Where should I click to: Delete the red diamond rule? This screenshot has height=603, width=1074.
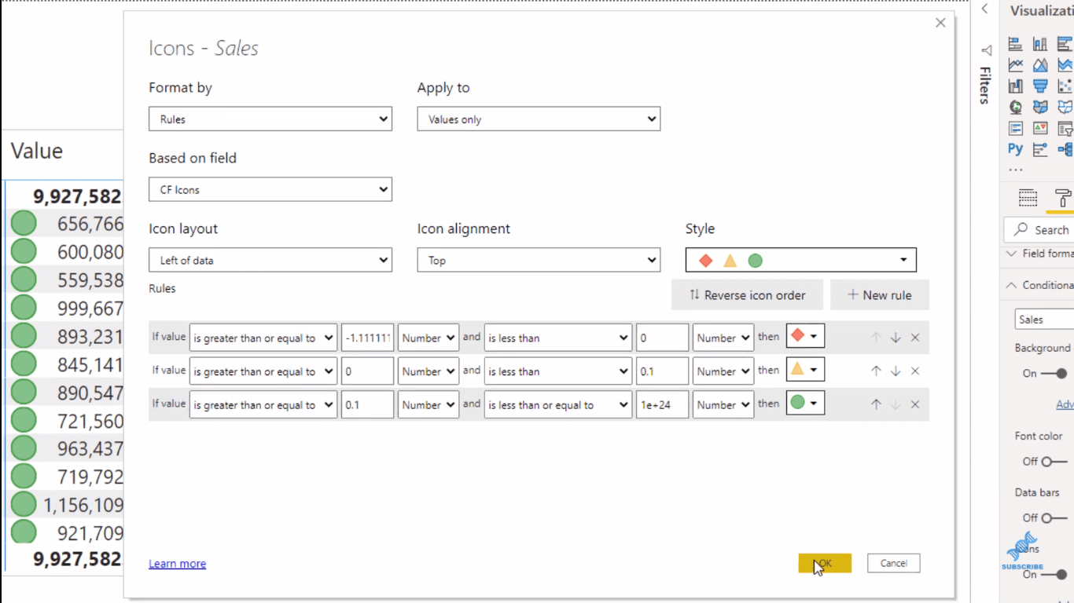[x=915, y=338]
